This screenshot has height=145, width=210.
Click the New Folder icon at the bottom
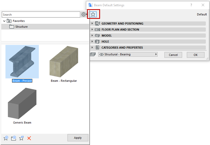[14, 138]
